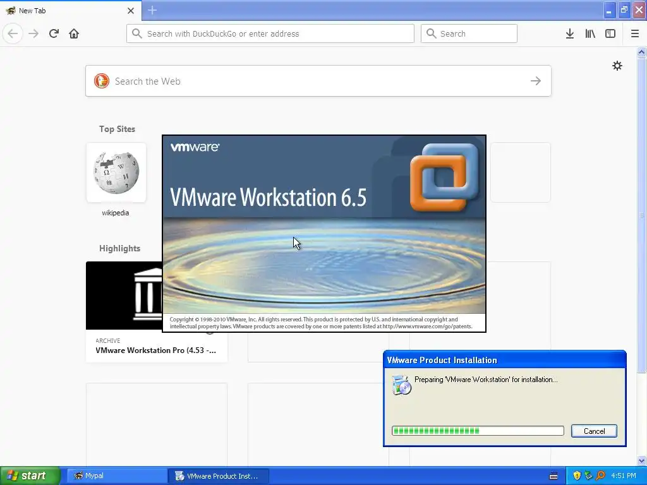Click the network connection tray icon

point(588,476)
